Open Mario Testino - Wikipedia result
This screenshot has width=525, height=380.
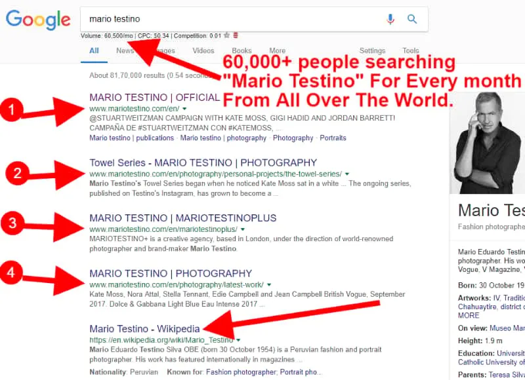(x=144, y=329)
